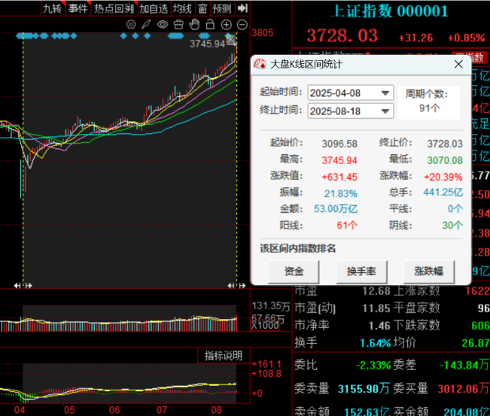The height and width of the screenshot is (416, 490).
Task: Select the hand pan tool
Action: coord(194,24)
